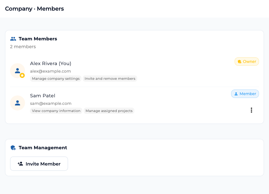Click the Team Management heading
Viewport: 269px width, 194px height.
pyautogui.click(x=43, y=148)
